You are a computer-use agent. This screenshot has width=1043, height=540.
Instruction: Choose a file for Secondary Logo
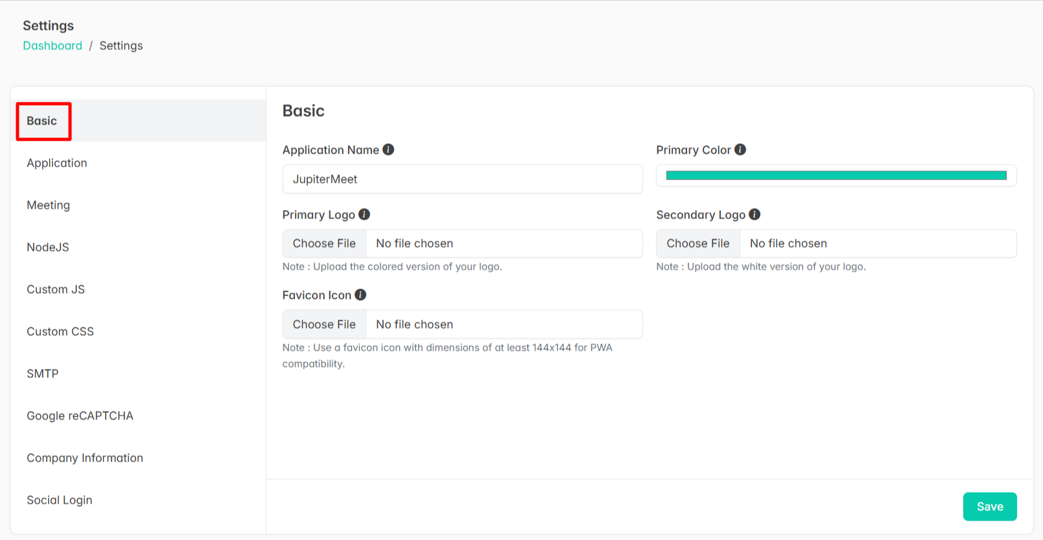[x=698, y=244]
